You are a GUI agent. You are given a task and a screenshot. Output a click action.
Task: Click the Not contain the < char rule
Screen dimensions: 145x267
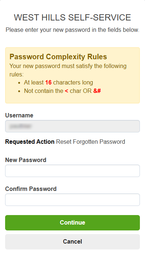[x=62, y=91]
